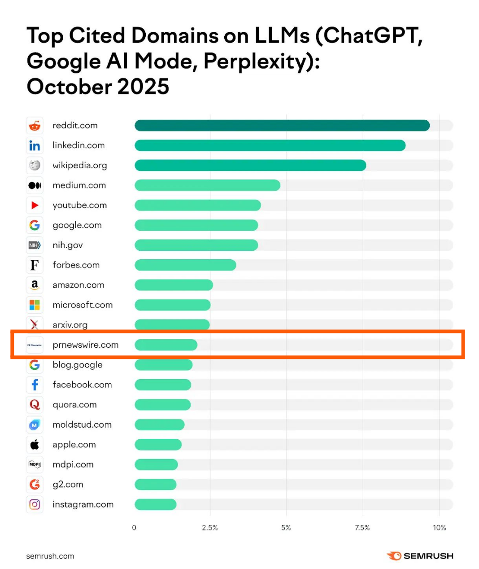Click the Quora Q icon

coord(35,405)
